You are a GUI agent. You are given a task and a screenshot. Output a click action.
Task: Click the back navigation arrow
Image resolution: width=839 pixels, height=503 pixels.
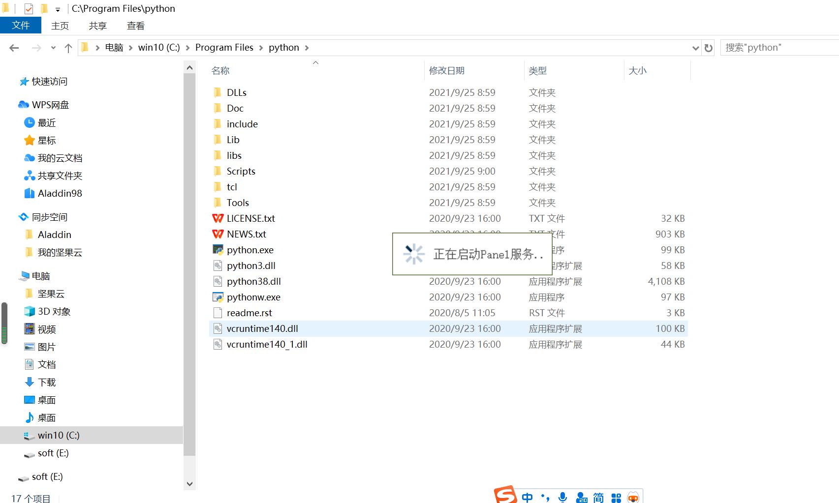14,48
